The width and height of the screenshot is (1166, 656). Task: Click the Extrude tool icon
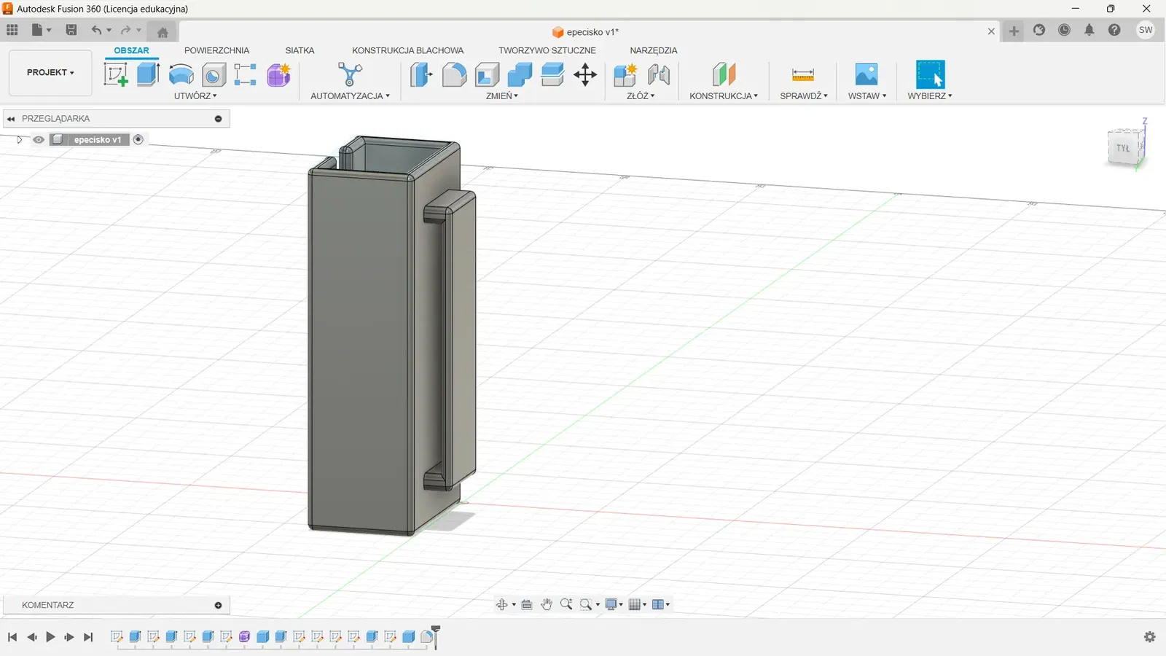[148, 74]
